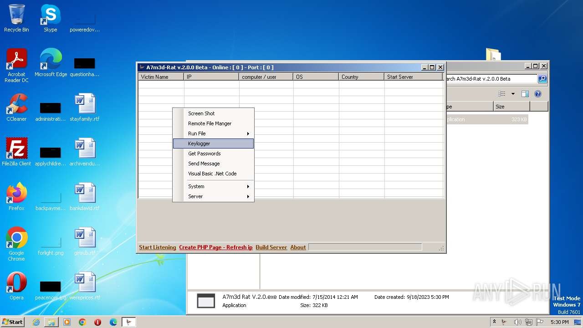Click the OS column header

coord(316,77)
